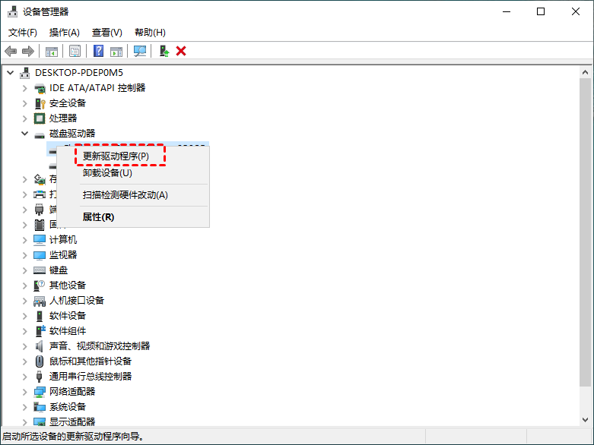The width and height of the screenshot is (594, 445).
Task: Click Scan for hardware changes monitor icon
Action: (140, 51)
